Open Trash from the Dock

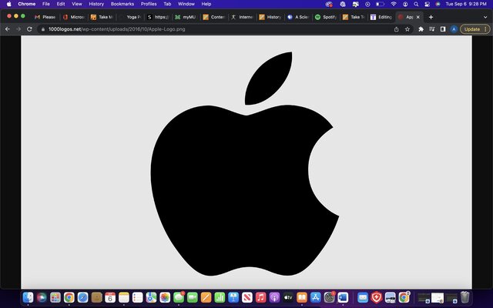point(464,297)
